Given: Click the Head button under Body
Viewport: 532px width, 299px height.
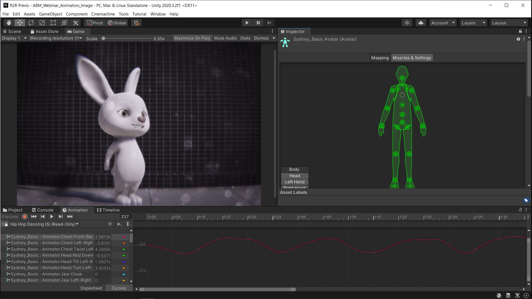Looking at the screenshot, I should tap(294, 176).
